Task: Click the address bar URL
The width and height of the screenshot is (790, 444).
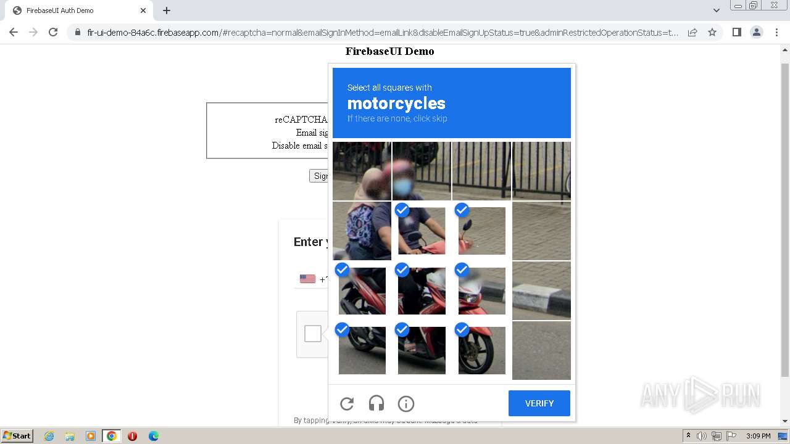Action: pyautogui.click(x=383, y=33)
